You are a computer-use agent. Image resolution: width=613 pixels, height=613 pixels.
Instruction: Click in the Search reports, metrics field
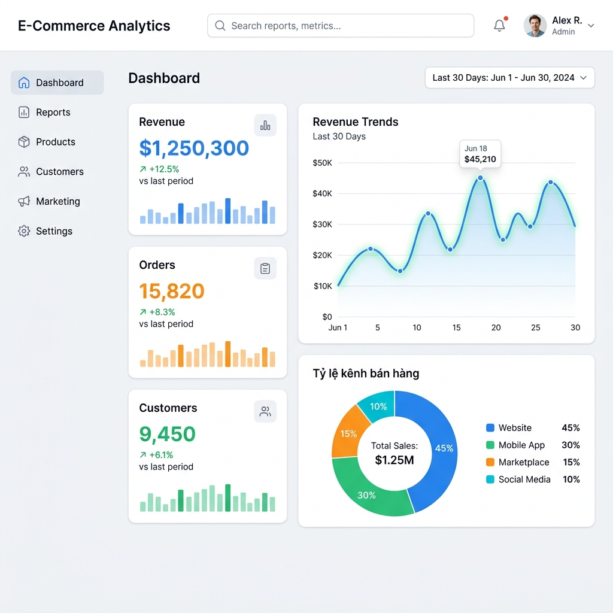coord(341,26)
